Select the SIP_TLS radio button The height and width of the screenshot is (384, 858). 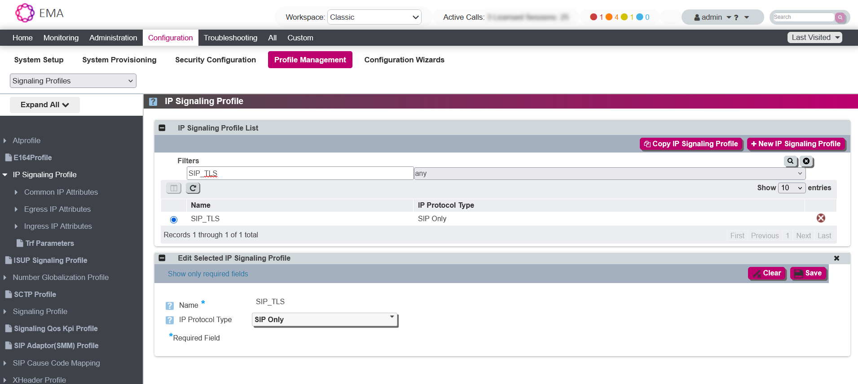[x=174, y=219]
